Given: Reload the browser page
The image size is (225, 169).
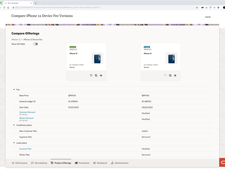Looking at the screenshot, I should click(4, 8).
